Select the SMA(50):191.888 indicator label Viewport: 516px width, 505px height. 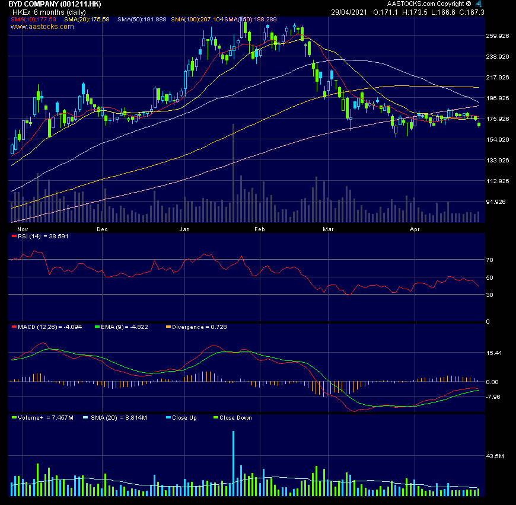pos(142,20)
